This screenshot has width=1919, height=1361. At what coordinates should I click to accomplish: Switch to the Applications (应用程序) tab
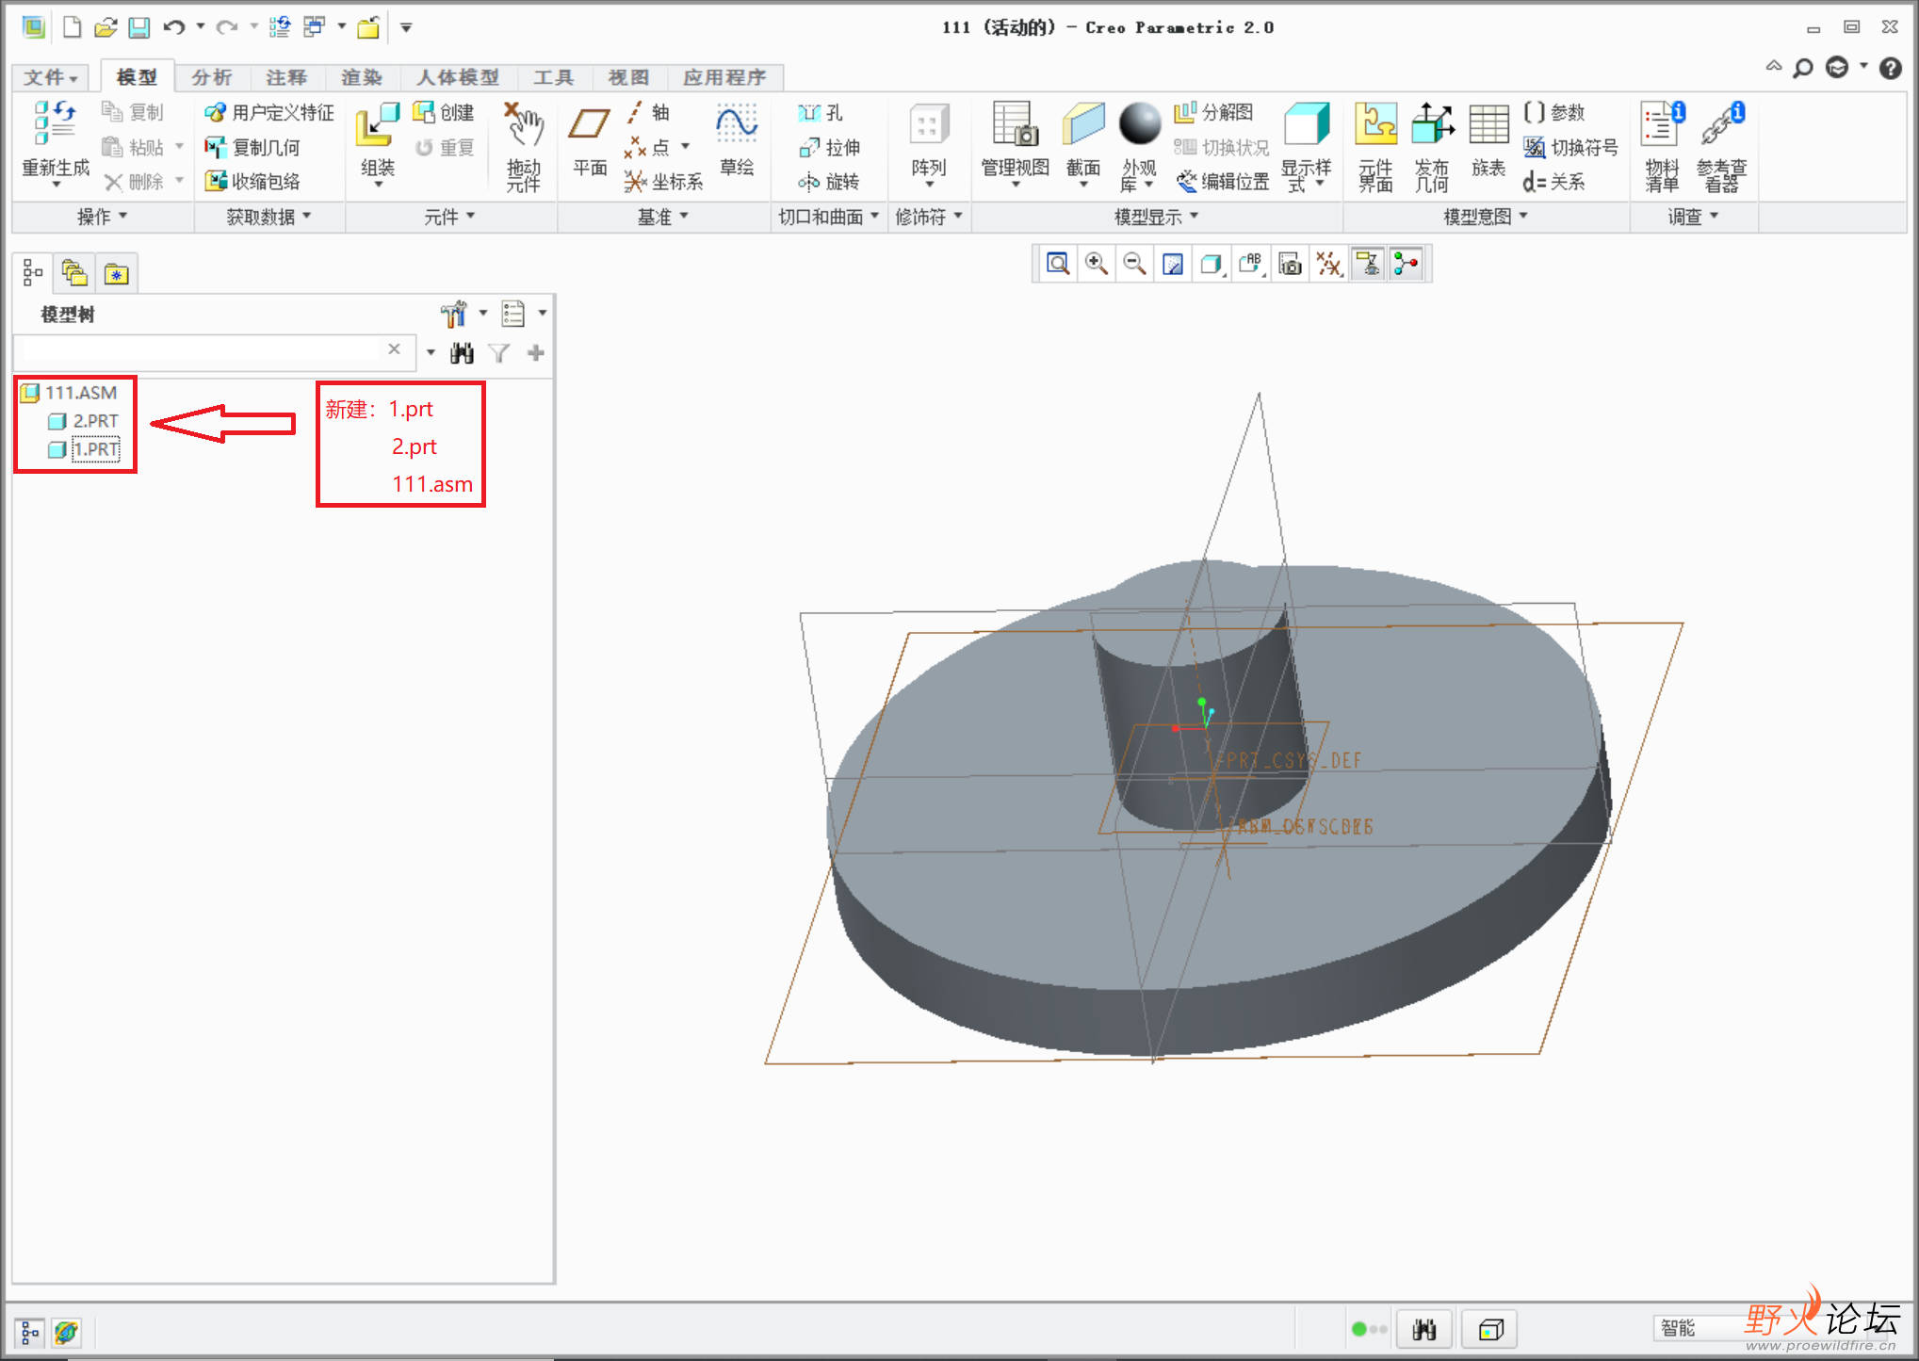tap(724, 77)
